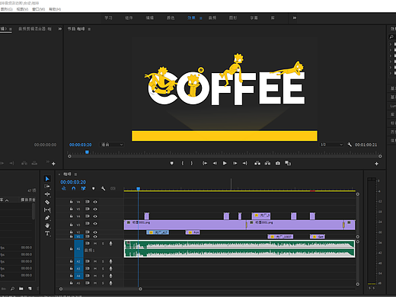Toggle insert sequences as nests icon
The height and width of the screenshot is (297, 396).
pyautogui.click(x=64, y=188)
